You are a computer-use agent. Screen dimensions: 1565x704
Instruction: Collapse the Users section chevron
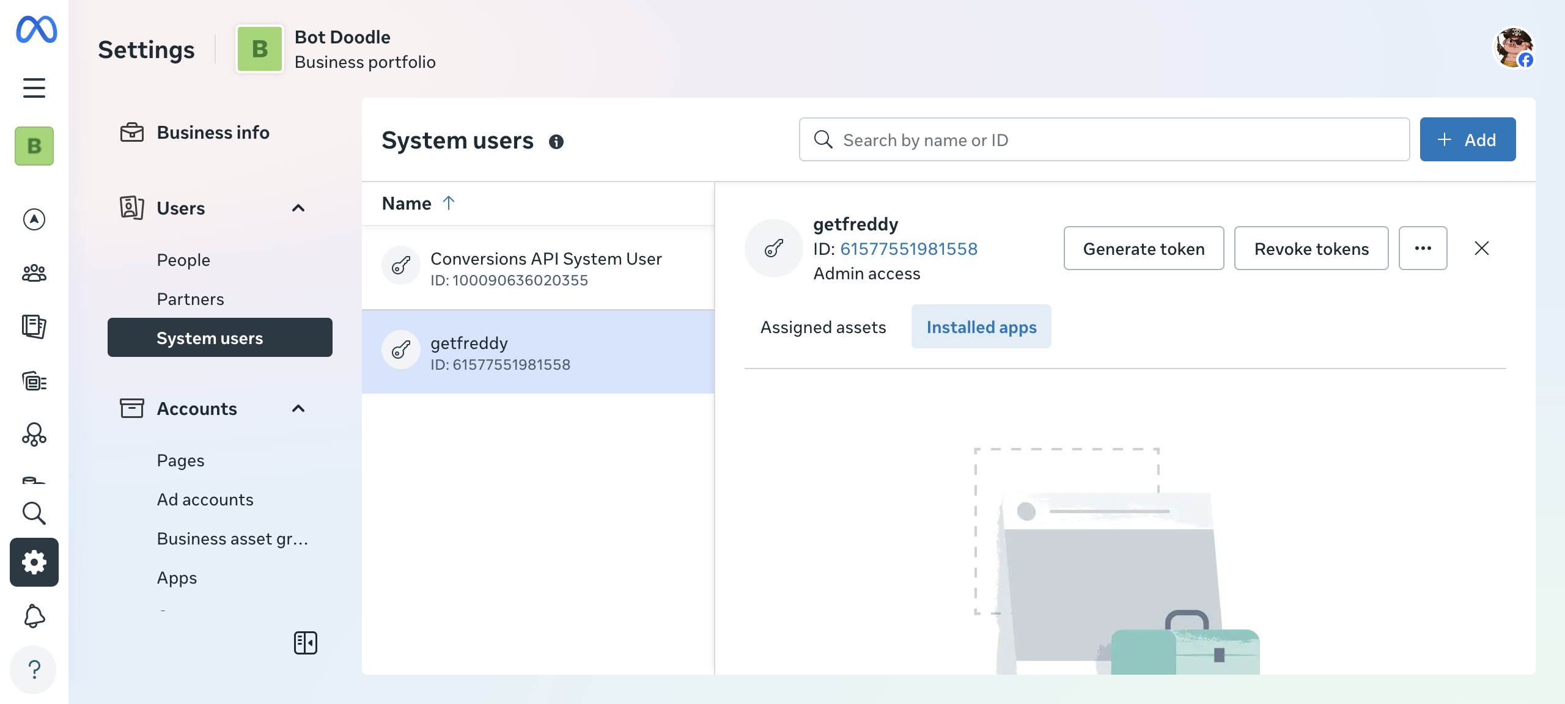coord(298,208)
